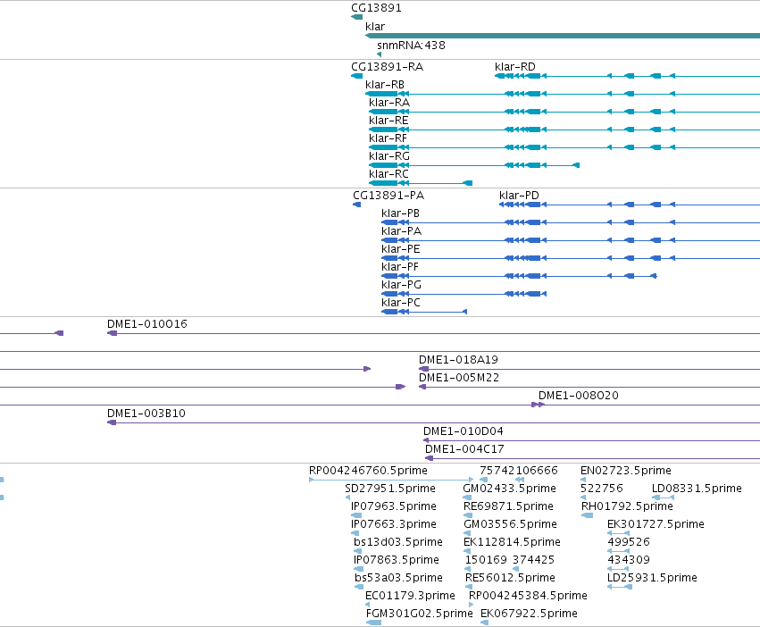Click the 434309 EST label

(x=629, y=560)
